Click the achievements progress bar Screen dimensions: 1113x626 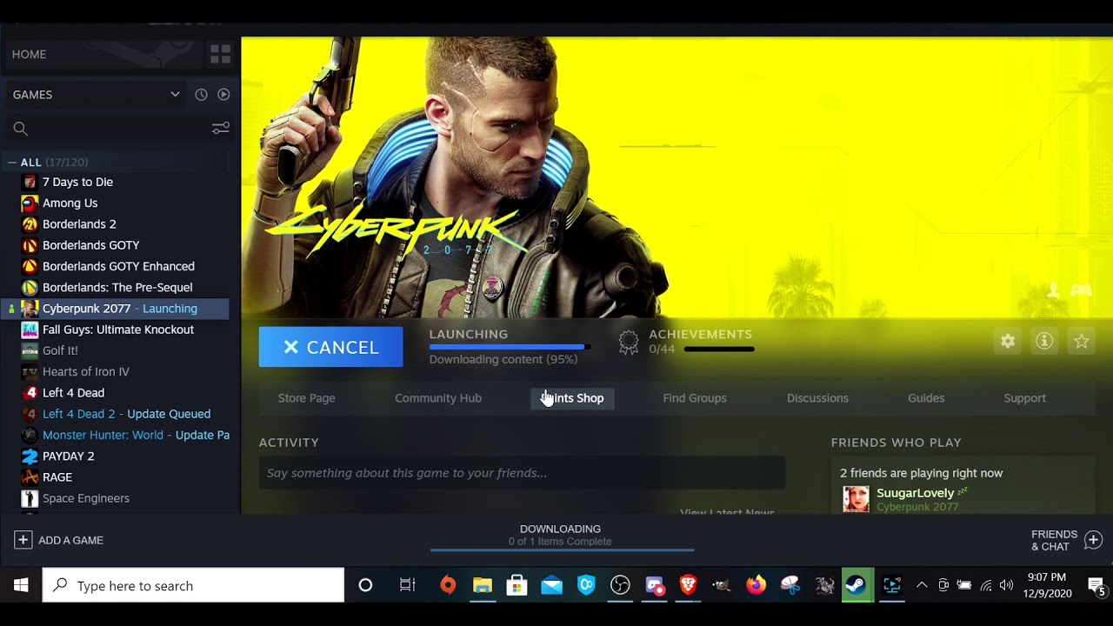(719, 349)
